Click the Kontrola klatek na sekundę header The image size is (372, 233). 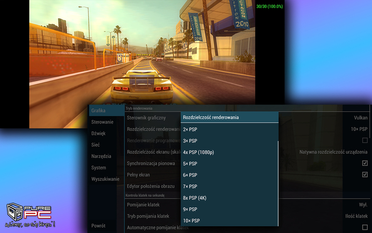[x=145, y=195]
